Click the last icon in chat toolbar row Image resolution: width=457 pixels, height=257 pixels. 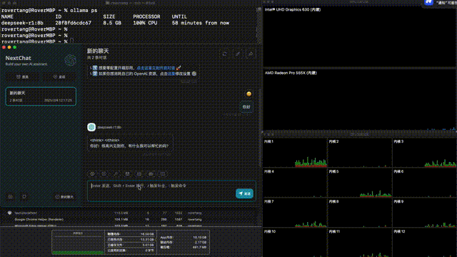(163, 173)
